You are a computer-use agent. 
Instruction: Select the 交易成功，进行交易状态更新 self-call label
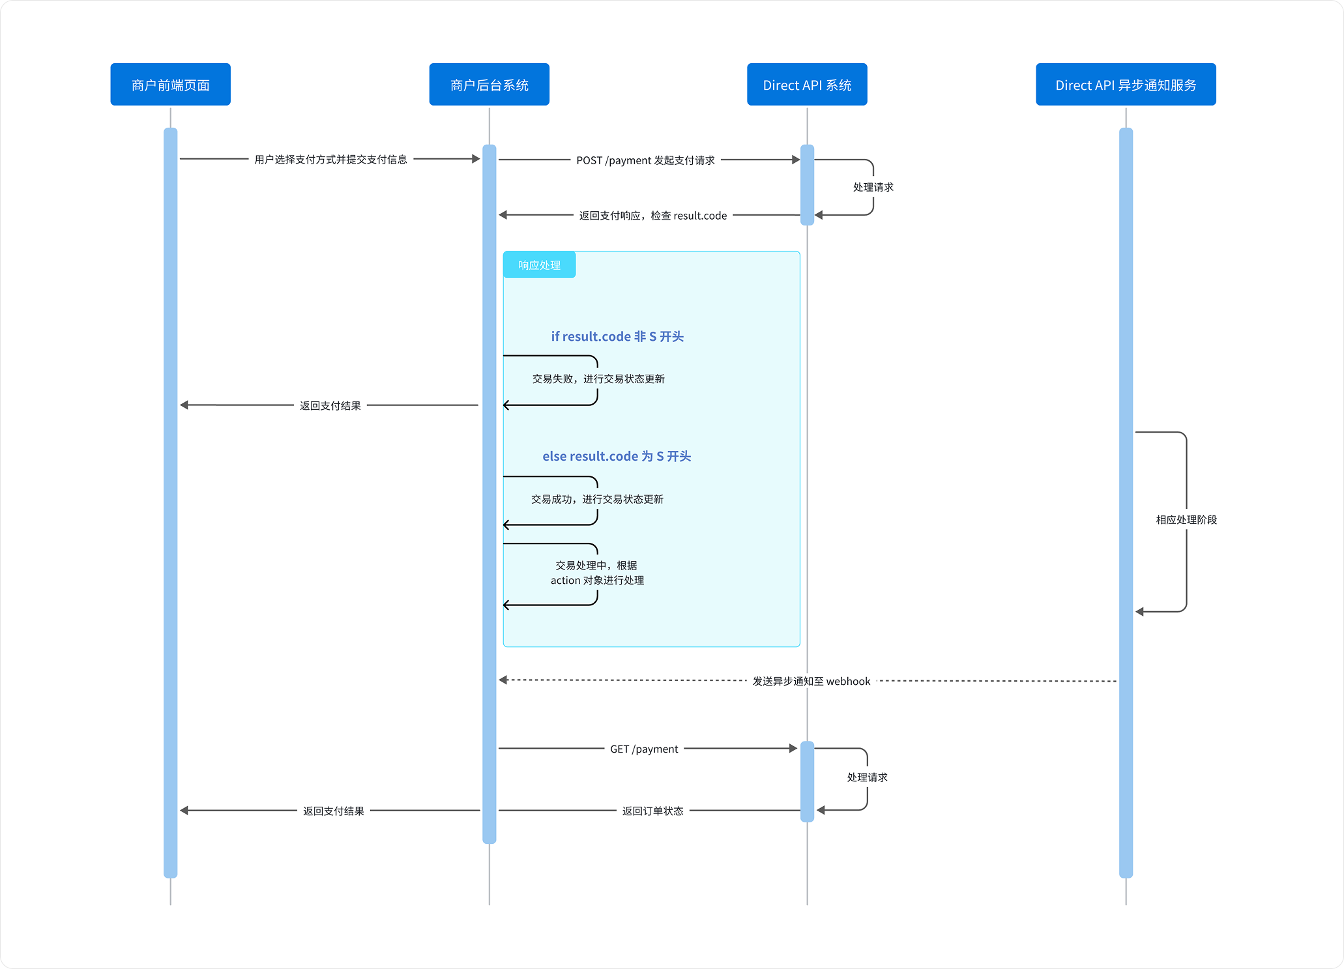point(597,499)
